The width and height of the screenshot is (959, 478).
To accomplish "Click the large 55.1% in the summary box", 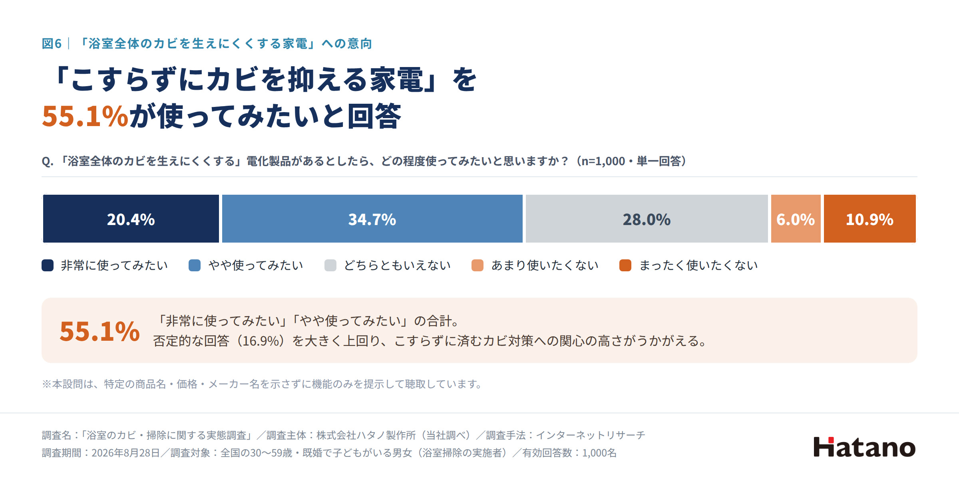I will pos(99,331).
